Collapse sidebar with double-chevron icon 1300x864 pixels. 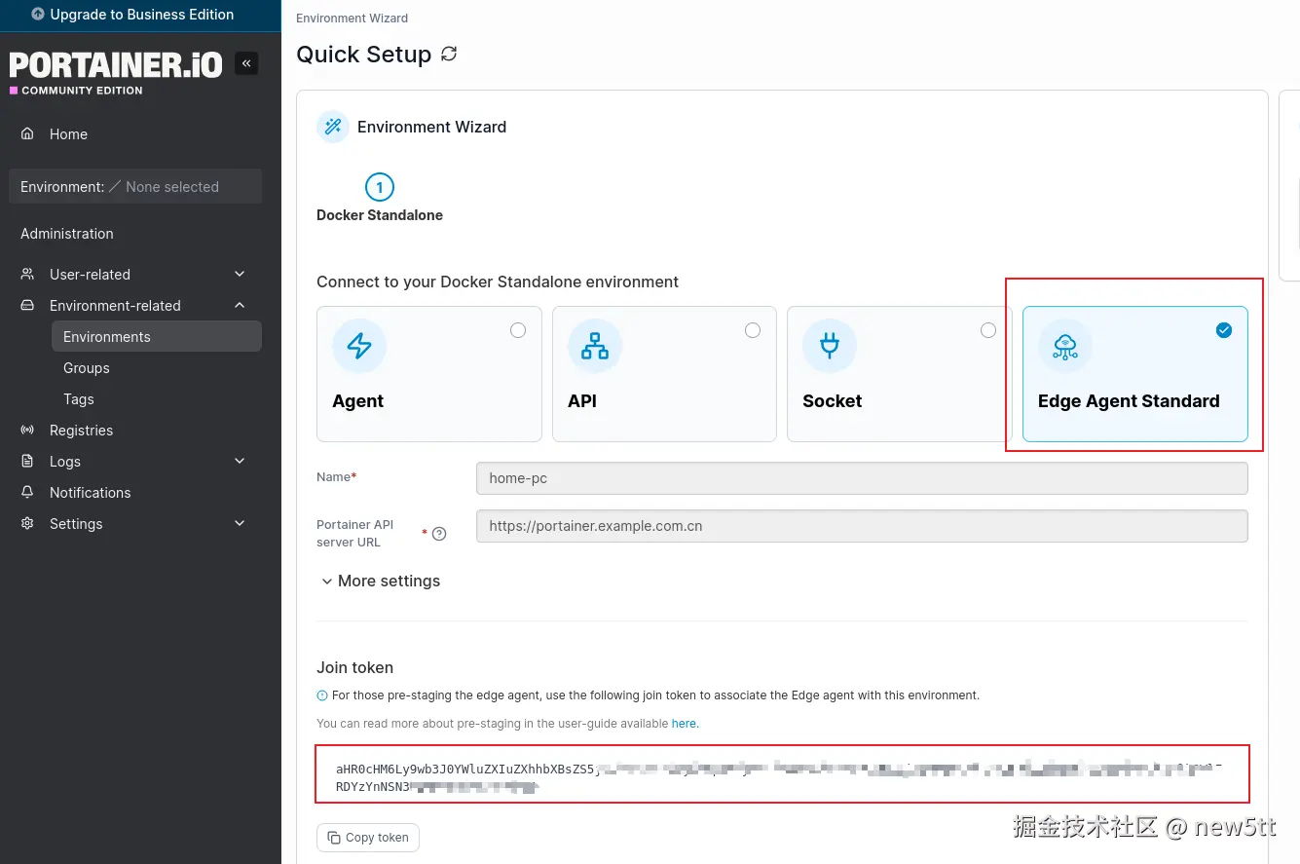(246, 63)
